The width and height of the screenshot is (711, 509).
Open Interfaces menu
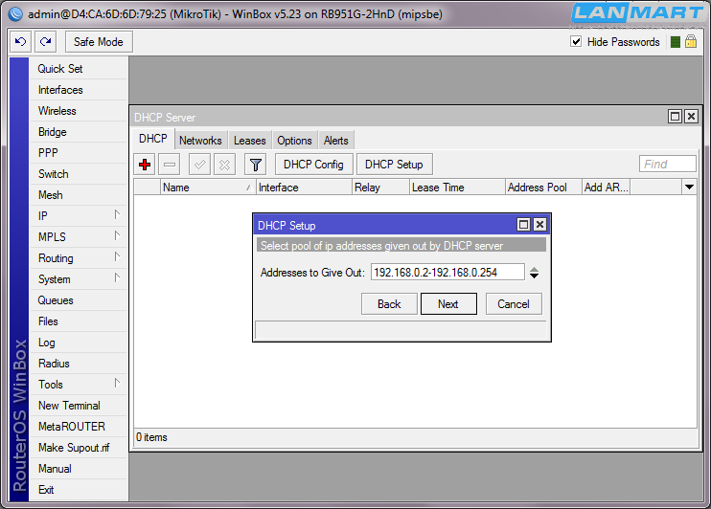pyautogui.click(x=78, y=90)
